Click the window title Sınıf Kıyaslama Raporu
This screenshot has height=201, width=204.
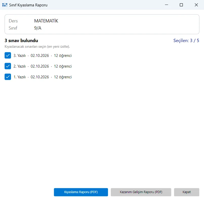pyautogui.click(x=28, y=5)
